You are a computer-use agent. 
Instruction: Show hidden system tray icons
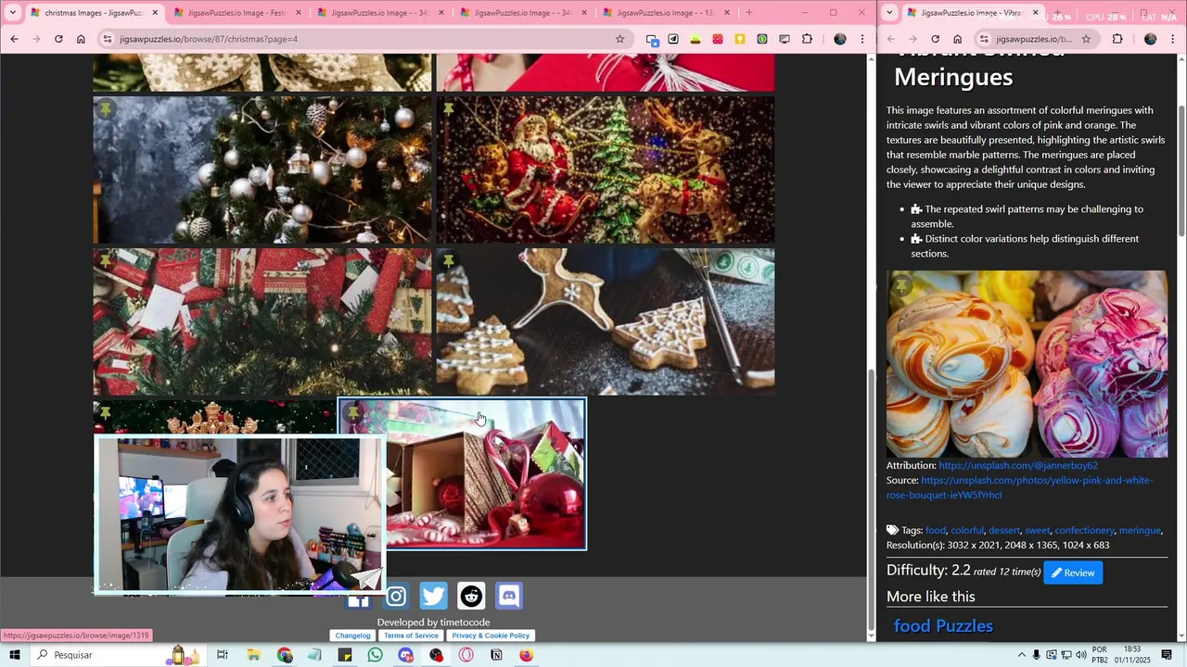tap(1021, 655)
